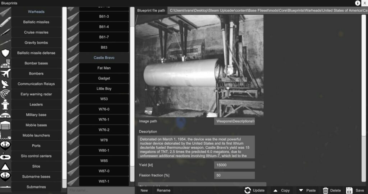Open the Leaders category

(36, 105)
